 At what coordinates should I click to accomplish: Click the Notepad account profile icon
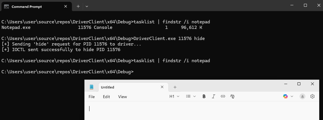coord(302,96)
